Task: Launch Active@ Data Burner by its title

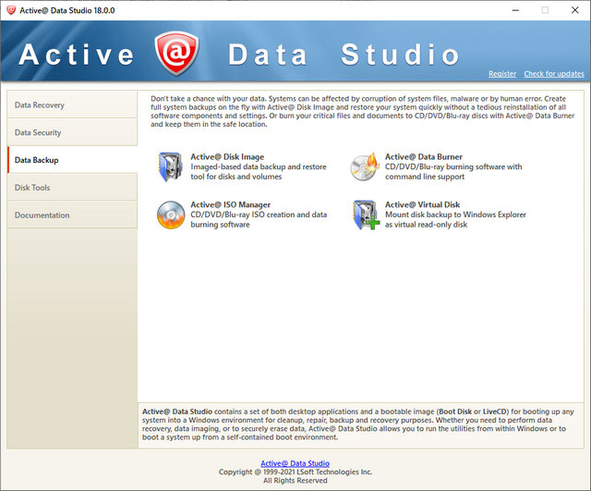Action: (424, 157)
